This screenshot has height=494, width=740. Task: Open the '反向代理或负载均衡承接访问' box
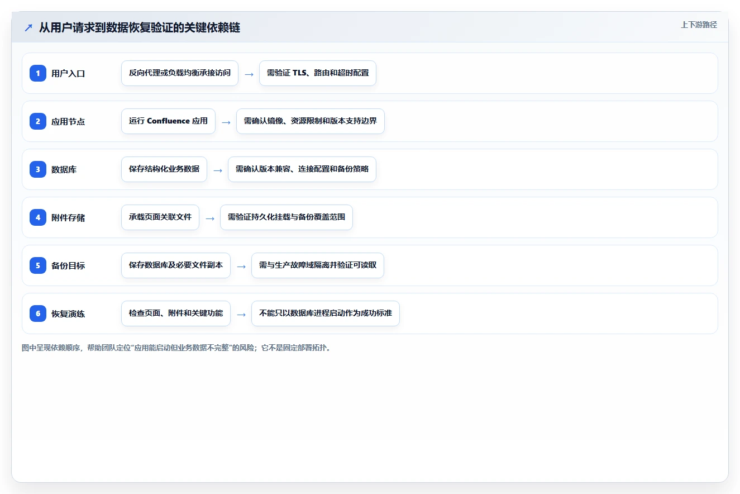180,73
